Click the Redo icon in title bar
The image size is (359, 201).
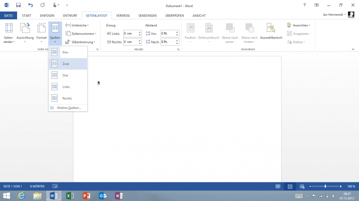43,5
